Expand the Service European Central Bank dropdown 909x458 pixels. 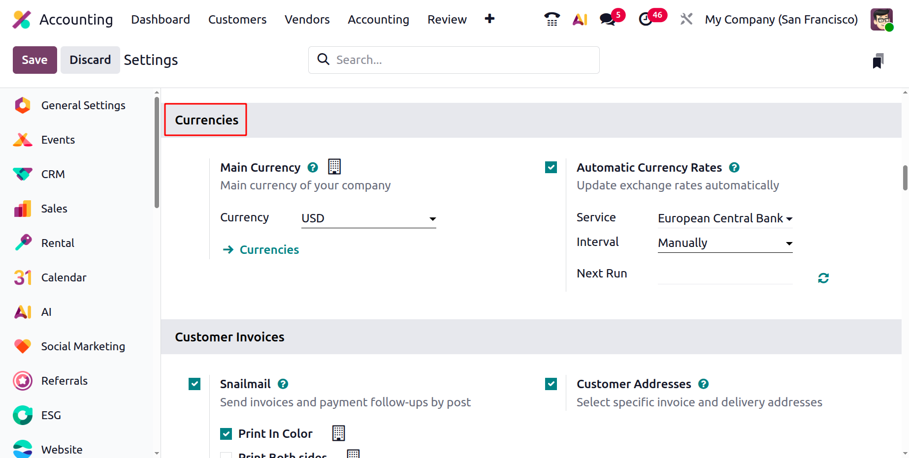click(x=725, y=218)
